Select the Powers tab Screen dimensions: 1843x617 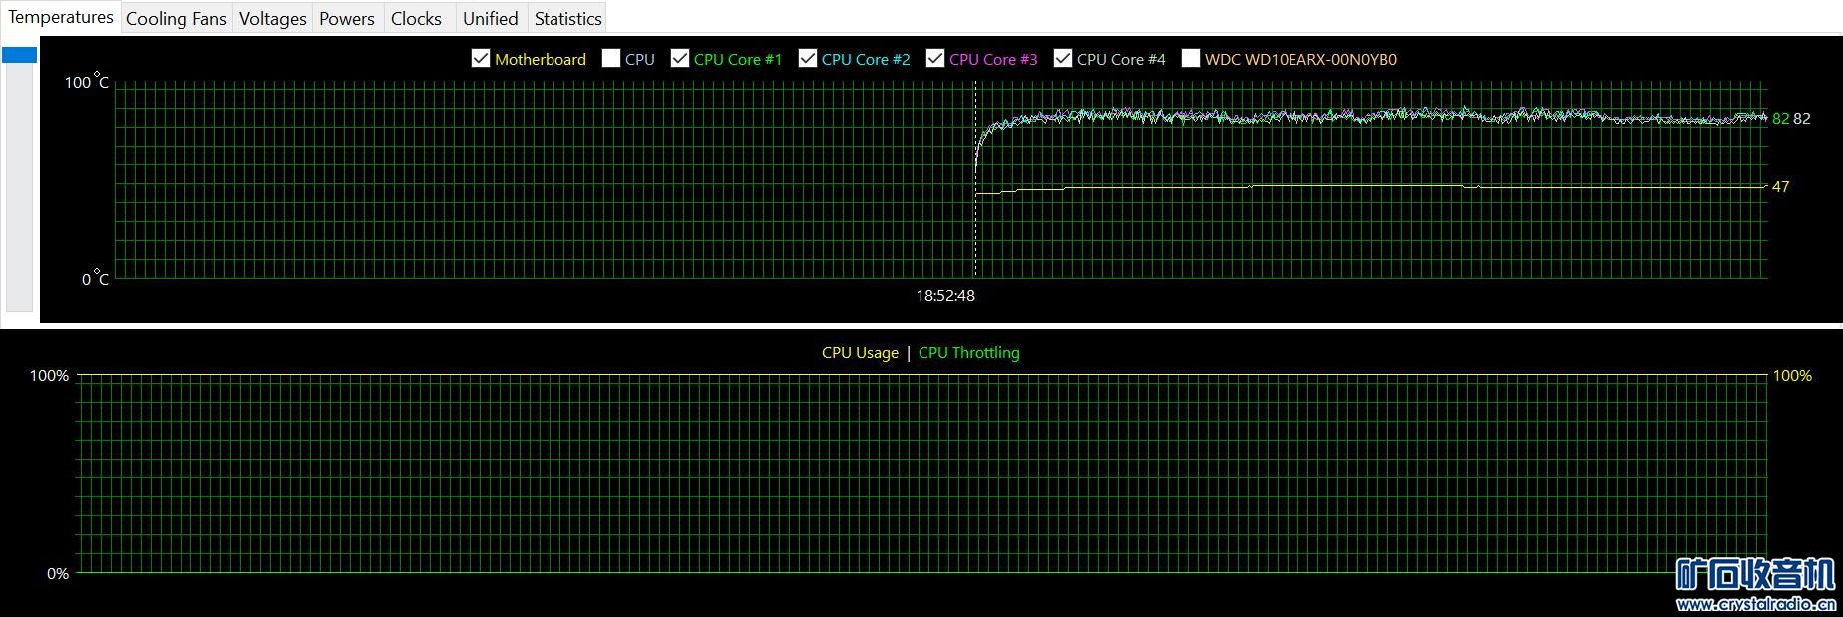coord(347,18)
